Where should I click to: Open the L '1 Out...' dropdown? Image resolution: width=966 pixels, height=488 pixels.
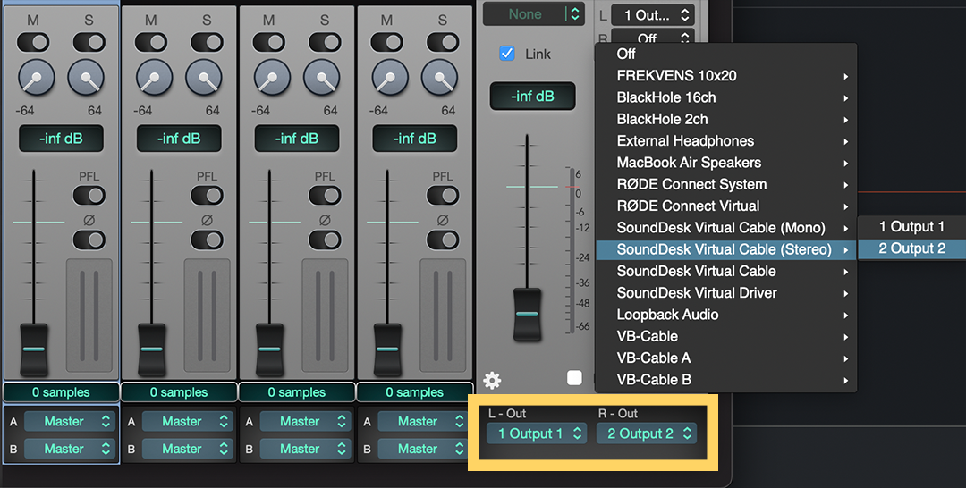[653, 15]
